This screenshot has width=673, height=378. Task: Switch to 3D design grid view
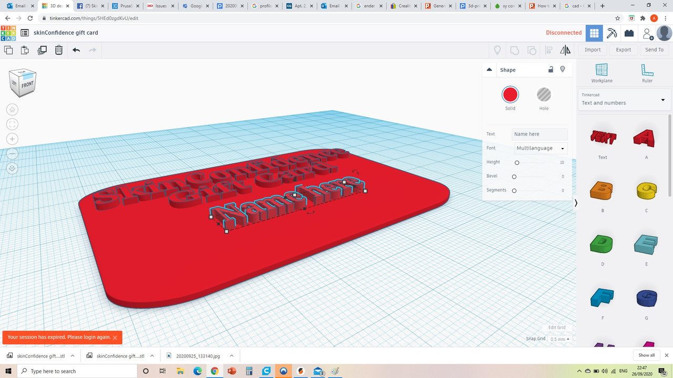tap(594, 33)
